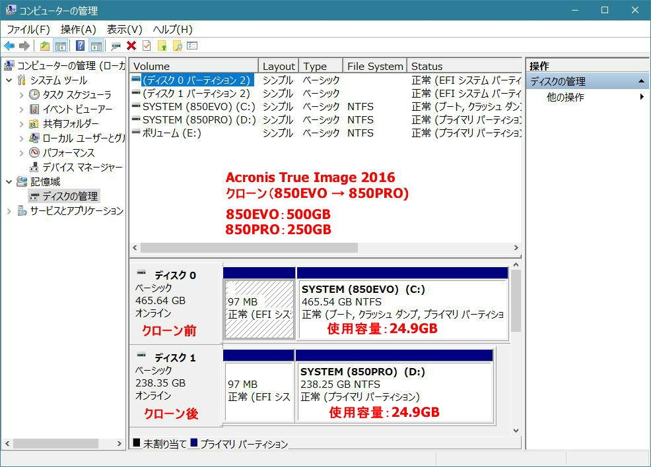The image size is (651, 467).
Task: Open the 他の操作 submenu arrow
Action: (642, 97)
